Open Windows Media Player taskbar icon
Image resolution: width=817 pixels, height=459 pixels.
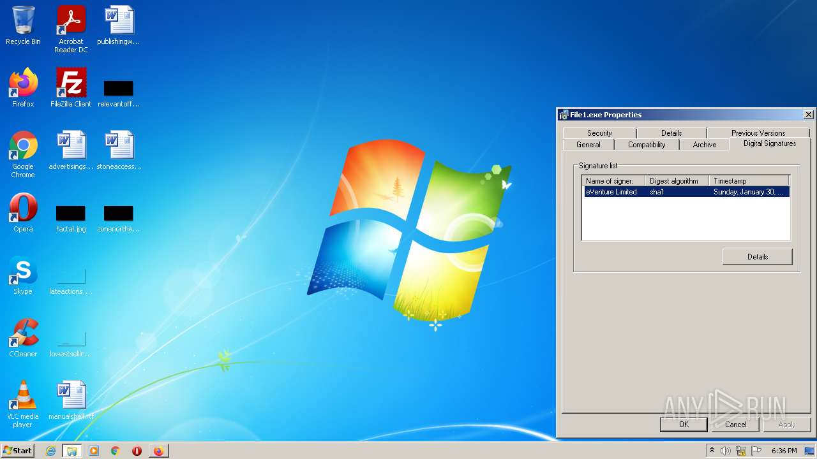point(94,451)
